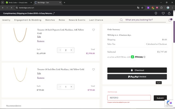Image resolution: width=175 pixels, height=109 pixels.
Task: Click the promo code field containing REFER10
Action: (x=129, y=98)
